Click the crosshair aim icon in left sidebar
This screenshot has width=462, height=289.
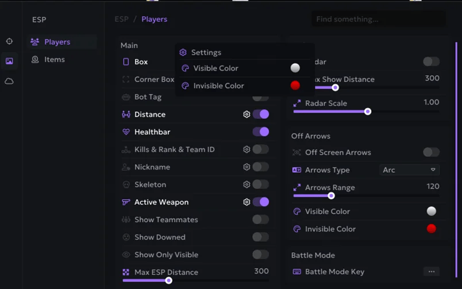[x=9, y=41]
